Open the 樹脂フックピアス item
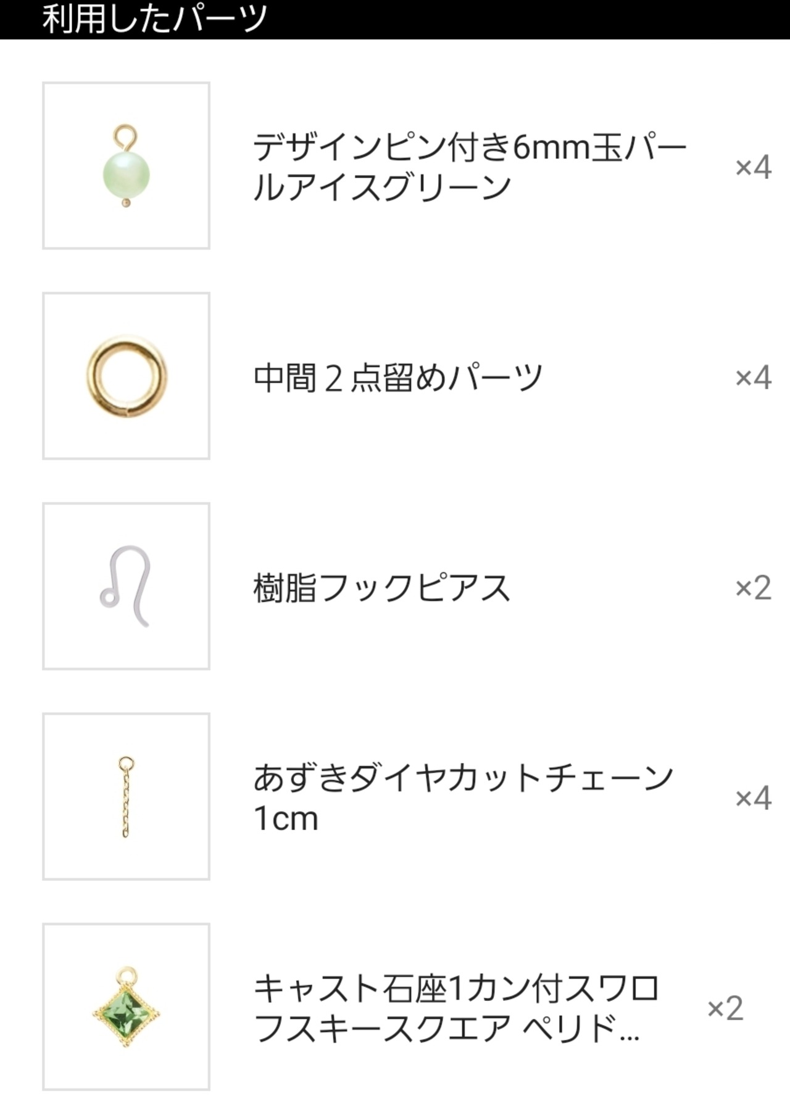 pos(382,587)
